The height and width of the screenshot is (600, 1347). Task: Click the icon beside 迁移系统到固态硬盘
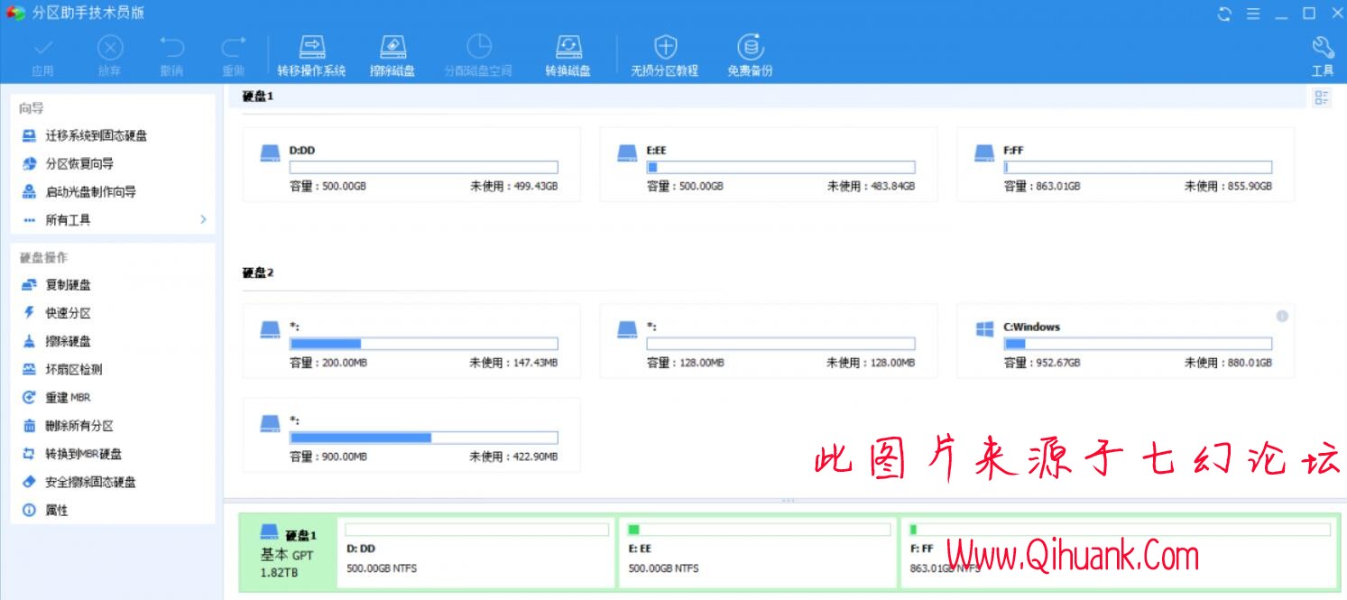point(29,136)
